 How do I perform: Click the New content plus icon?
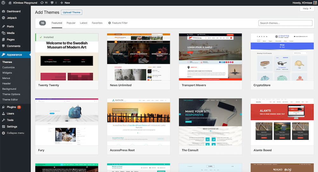62,3
